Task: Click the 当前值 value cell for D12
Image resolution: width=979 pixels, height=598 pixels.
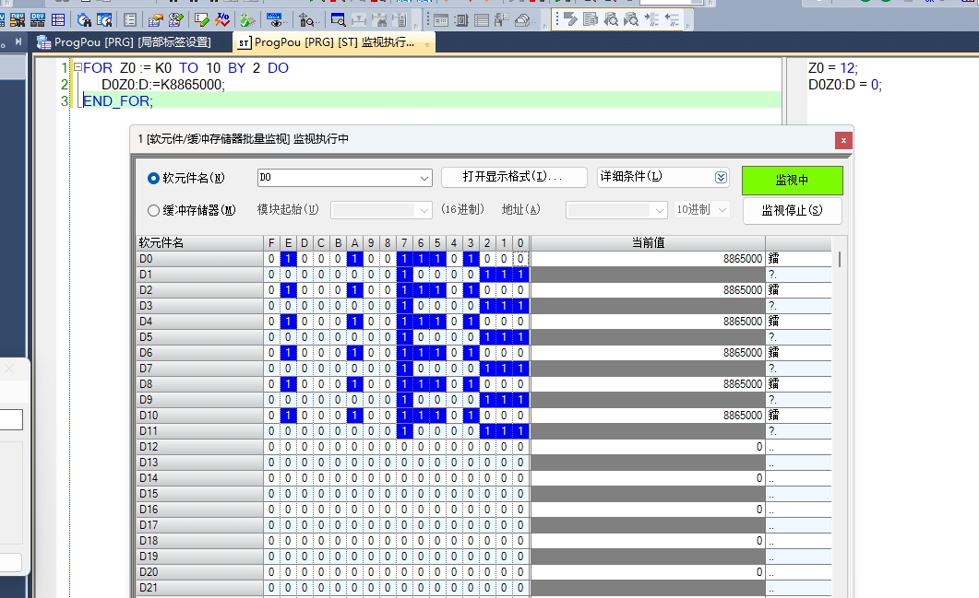Action: click(x=649, y=447)
